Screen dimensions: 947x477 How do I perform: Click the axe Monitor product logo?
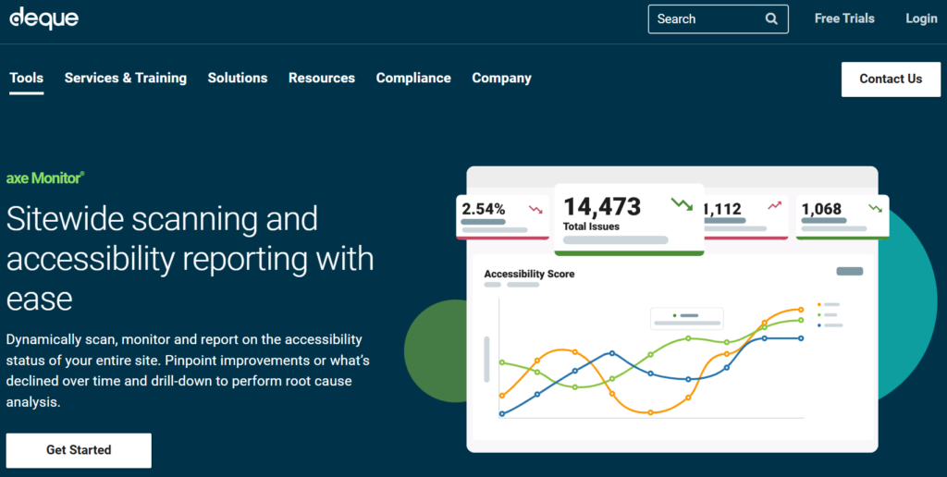coord(45,177)
